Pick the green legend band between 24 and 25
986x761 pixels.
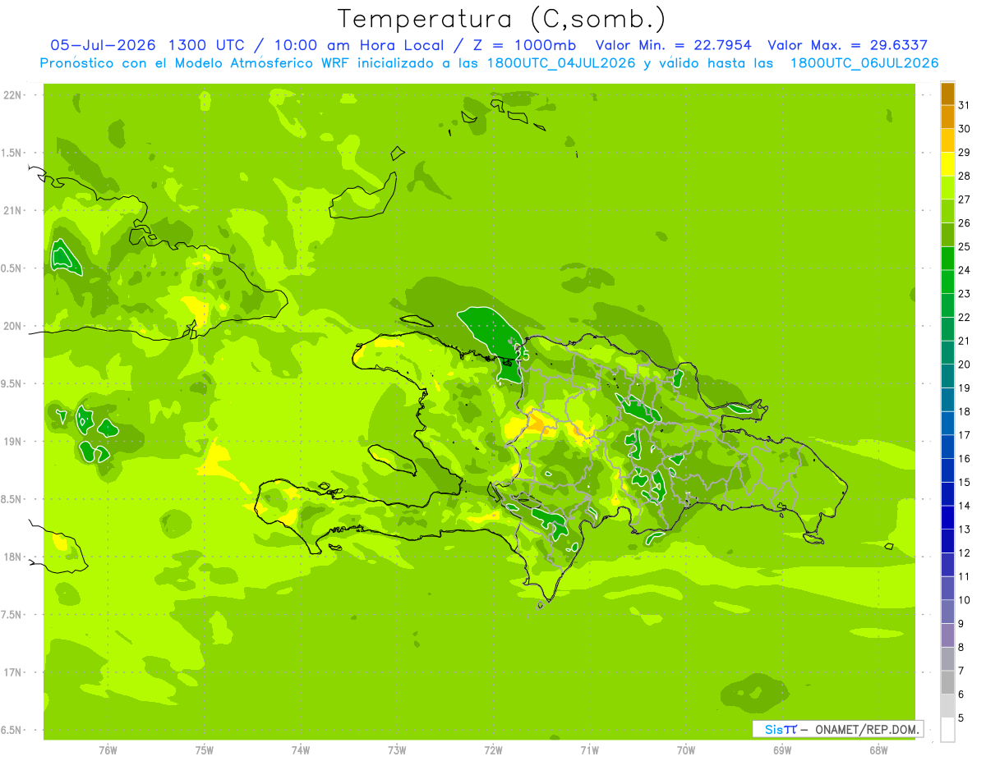947,259
